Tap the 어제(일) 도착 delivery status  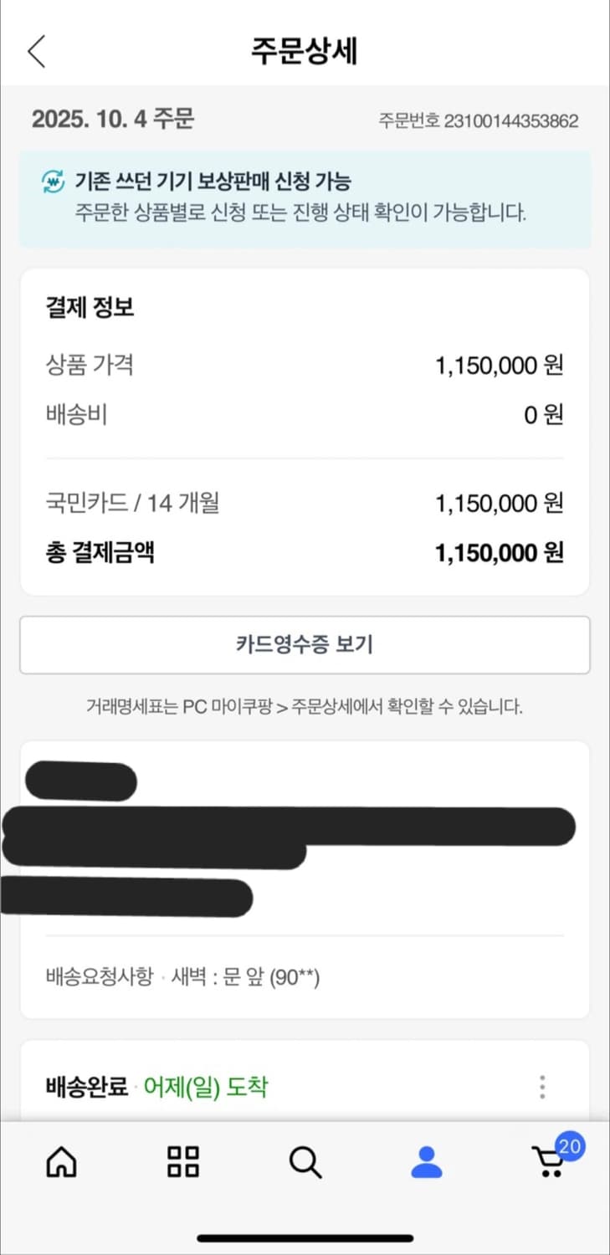tap(206, 1088)
